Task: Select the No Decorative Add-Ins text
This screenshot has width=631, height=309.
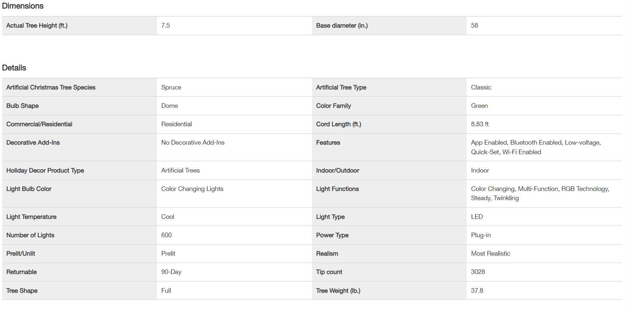Action: tap(193, 142)
